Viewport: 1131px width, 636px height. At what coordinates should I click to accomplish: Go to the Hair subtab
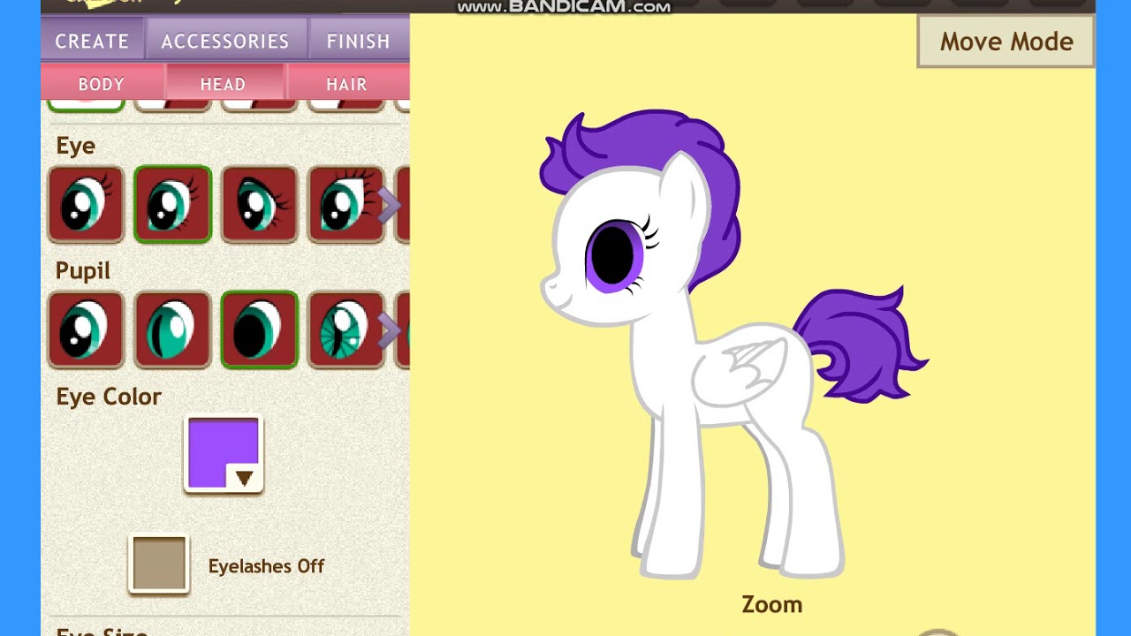[x=346, y=84]
